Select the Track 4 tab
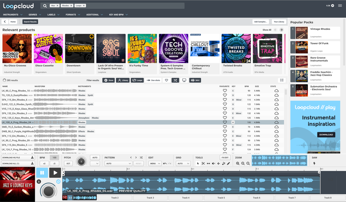346x202 pixels. pyautogui.click(x=185, y=198)
